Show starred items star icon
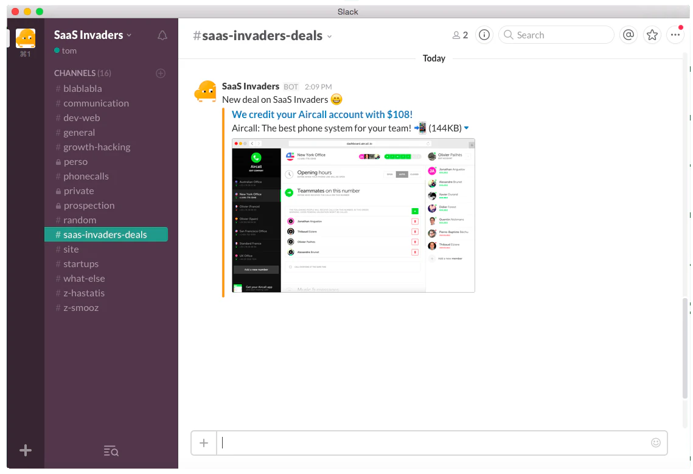693x474 pixels. [x=652, y=35]
